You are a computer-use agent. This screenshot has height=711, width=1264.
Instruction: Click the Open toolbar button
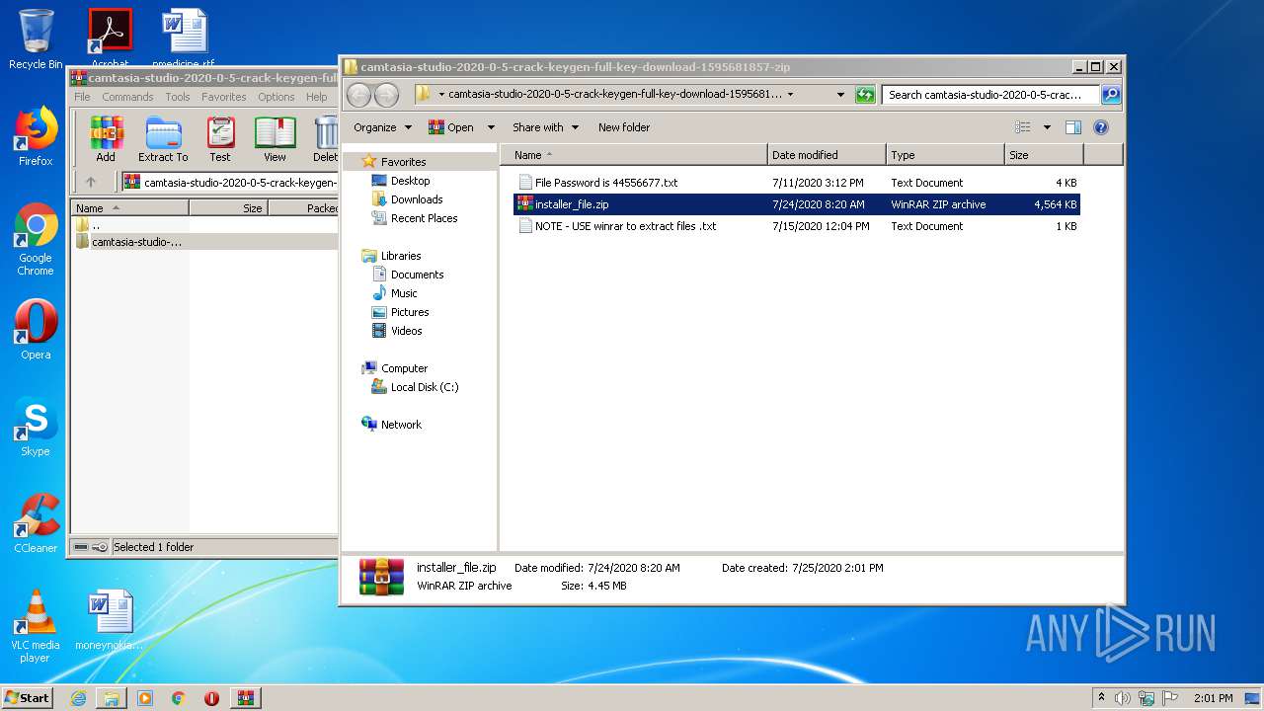point(452,127)
